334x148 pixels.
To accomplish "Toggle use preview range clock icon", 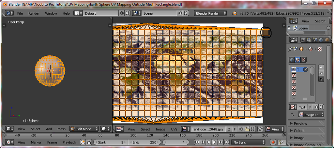I will pyautogui.click(x=83, y=142).
